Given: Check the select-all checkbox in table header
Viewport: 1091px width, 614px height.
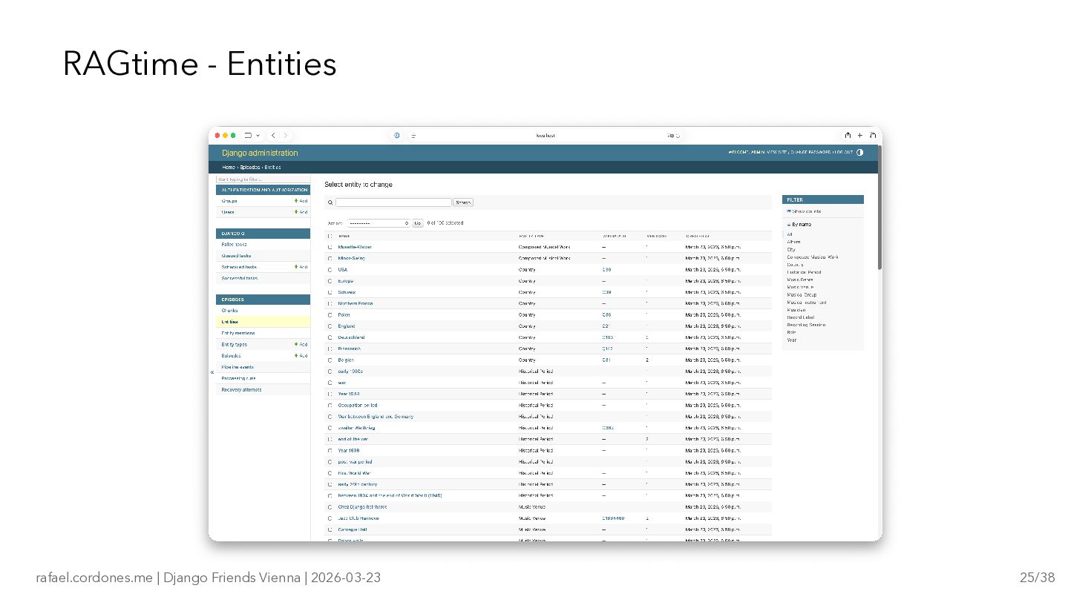Looking at the screenshot, I should click(330, 237).
